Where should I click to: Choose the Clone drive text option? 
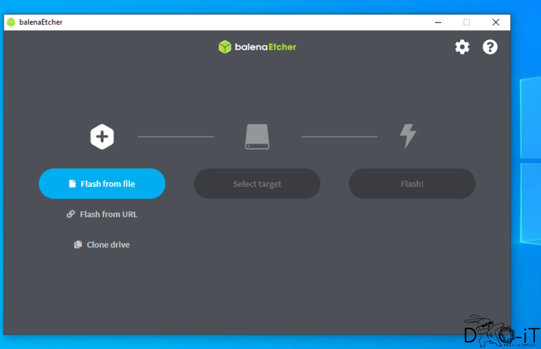click(x=108, y=245)
